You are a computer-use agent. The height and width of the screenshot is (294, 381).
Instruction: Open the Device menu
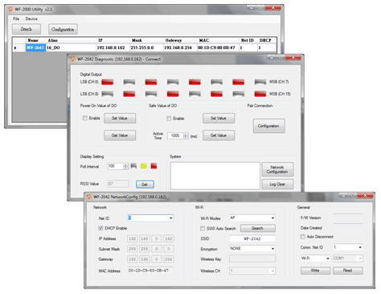31,19
